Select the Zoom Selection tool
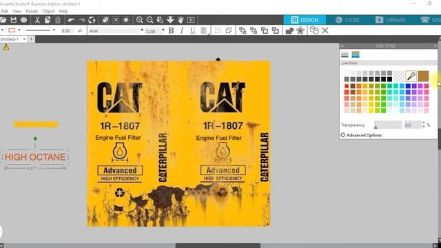This screenshot has height=248, width=441. point(160,20)
